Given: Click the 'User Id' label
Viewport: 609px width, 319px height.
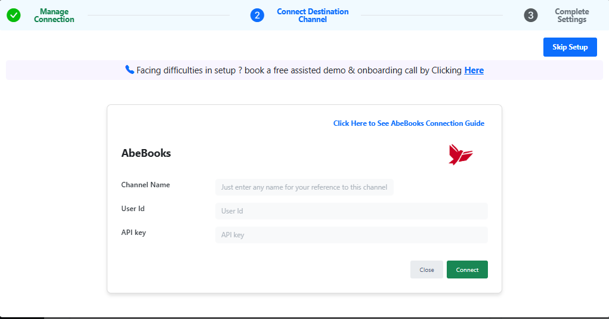Looking at the screenshot, I should [x=133, y=209].
